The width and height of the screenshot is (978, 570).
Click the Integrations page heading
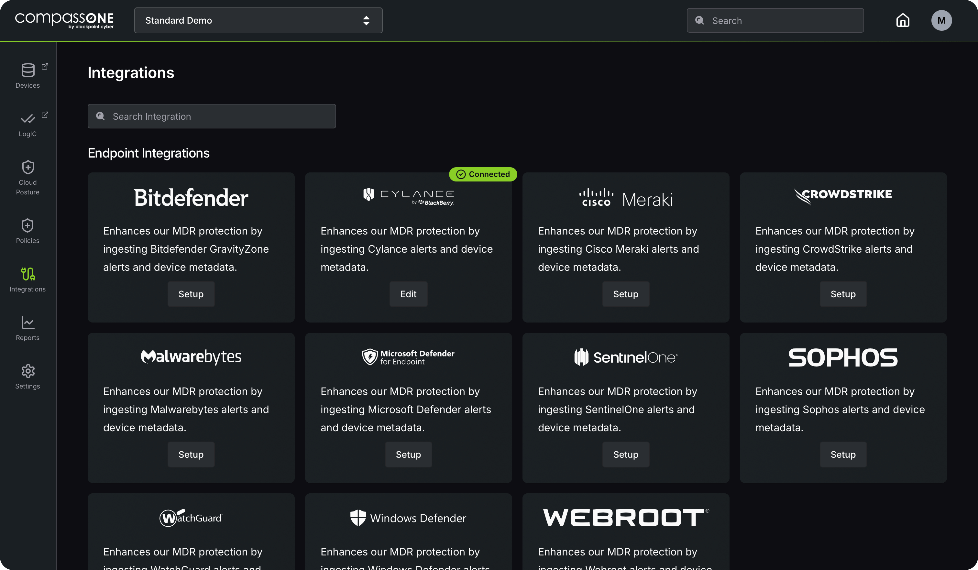[x=131, y=72]
